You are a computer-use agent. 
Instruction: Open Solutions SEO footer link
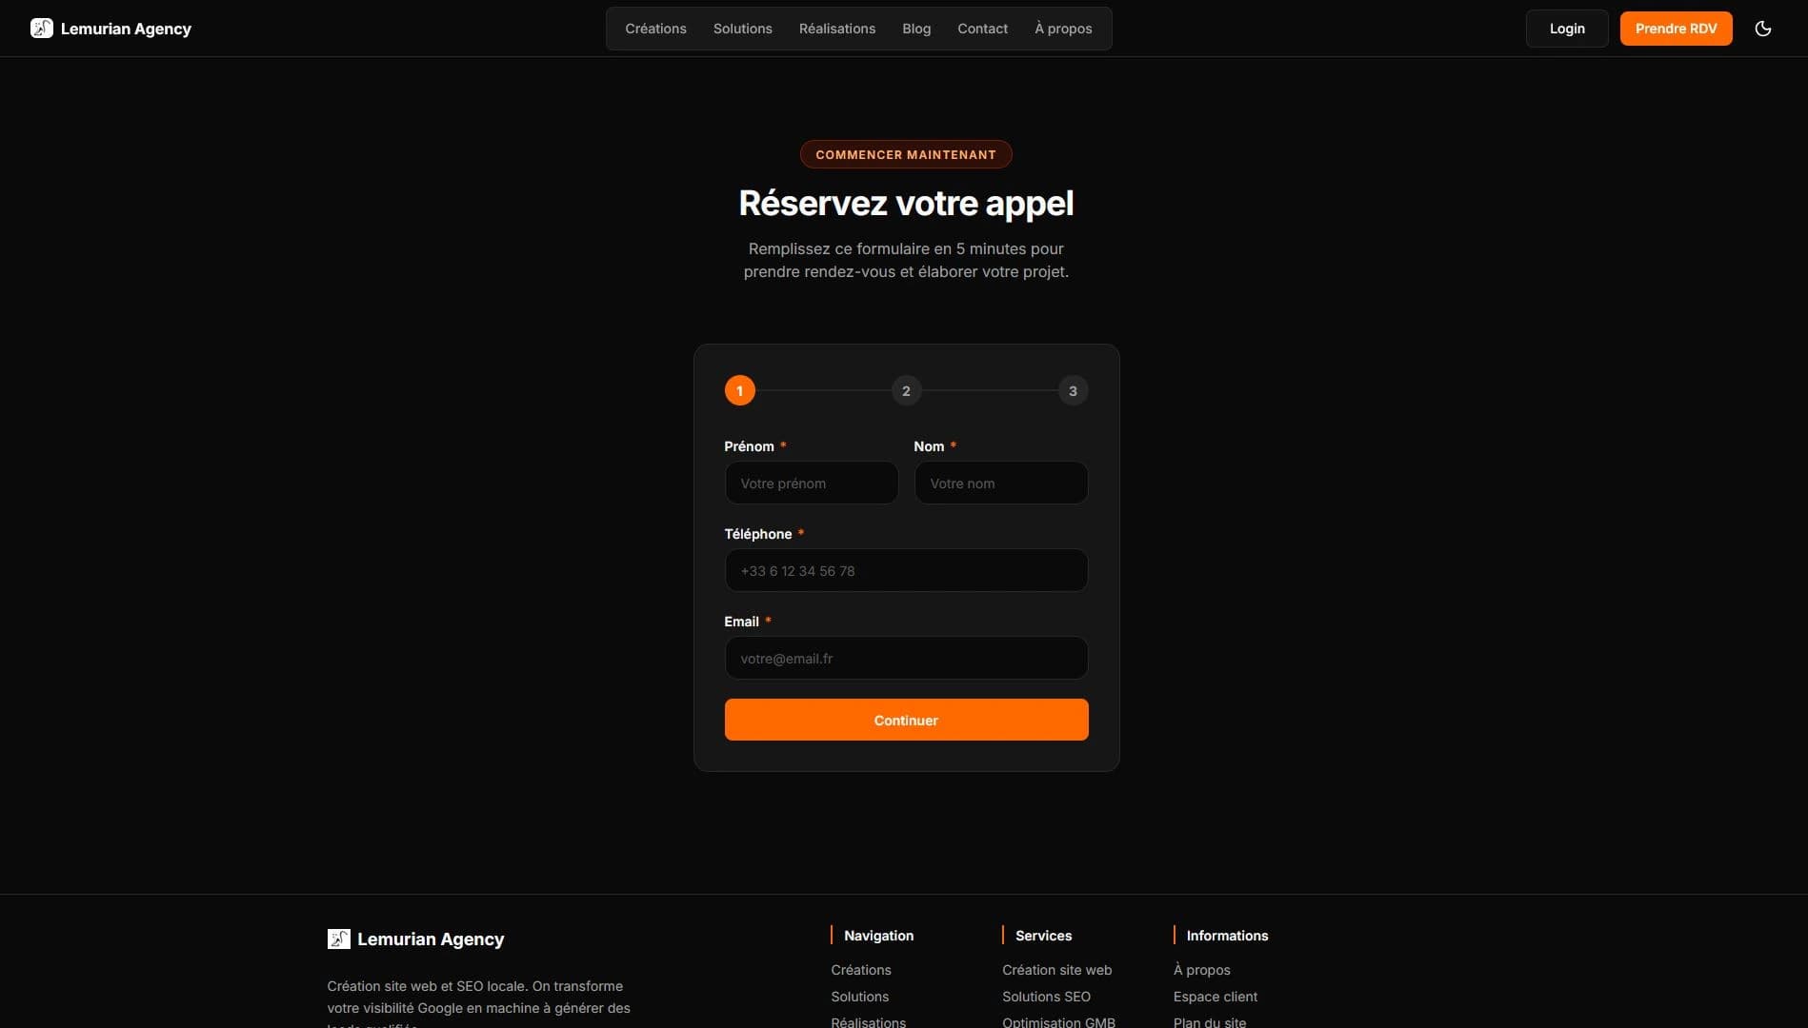1046,997
